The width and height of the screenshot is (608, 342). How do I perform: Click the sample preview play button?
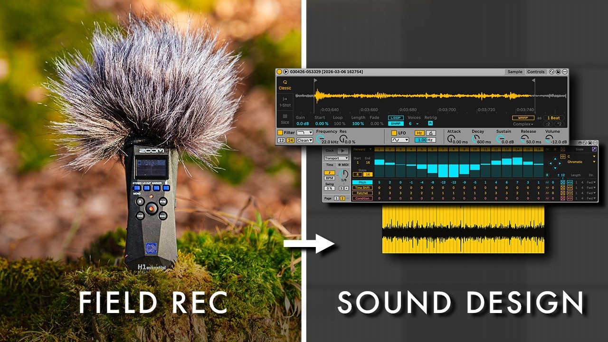[x=286, y=72]
